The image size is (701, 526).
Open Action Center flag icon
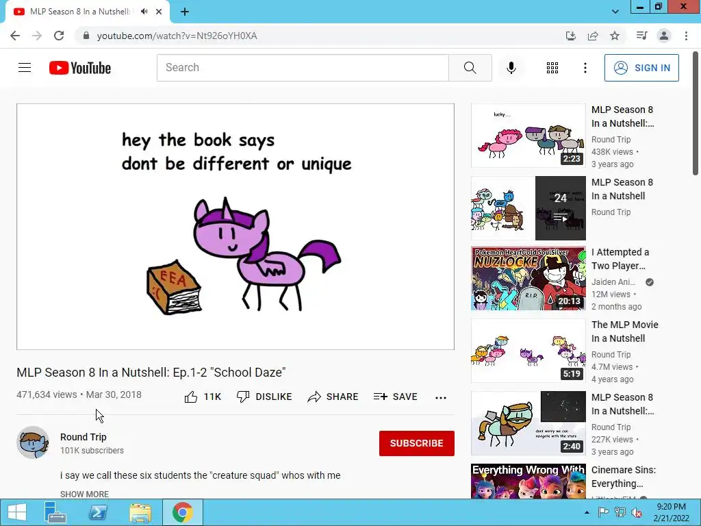603,512
